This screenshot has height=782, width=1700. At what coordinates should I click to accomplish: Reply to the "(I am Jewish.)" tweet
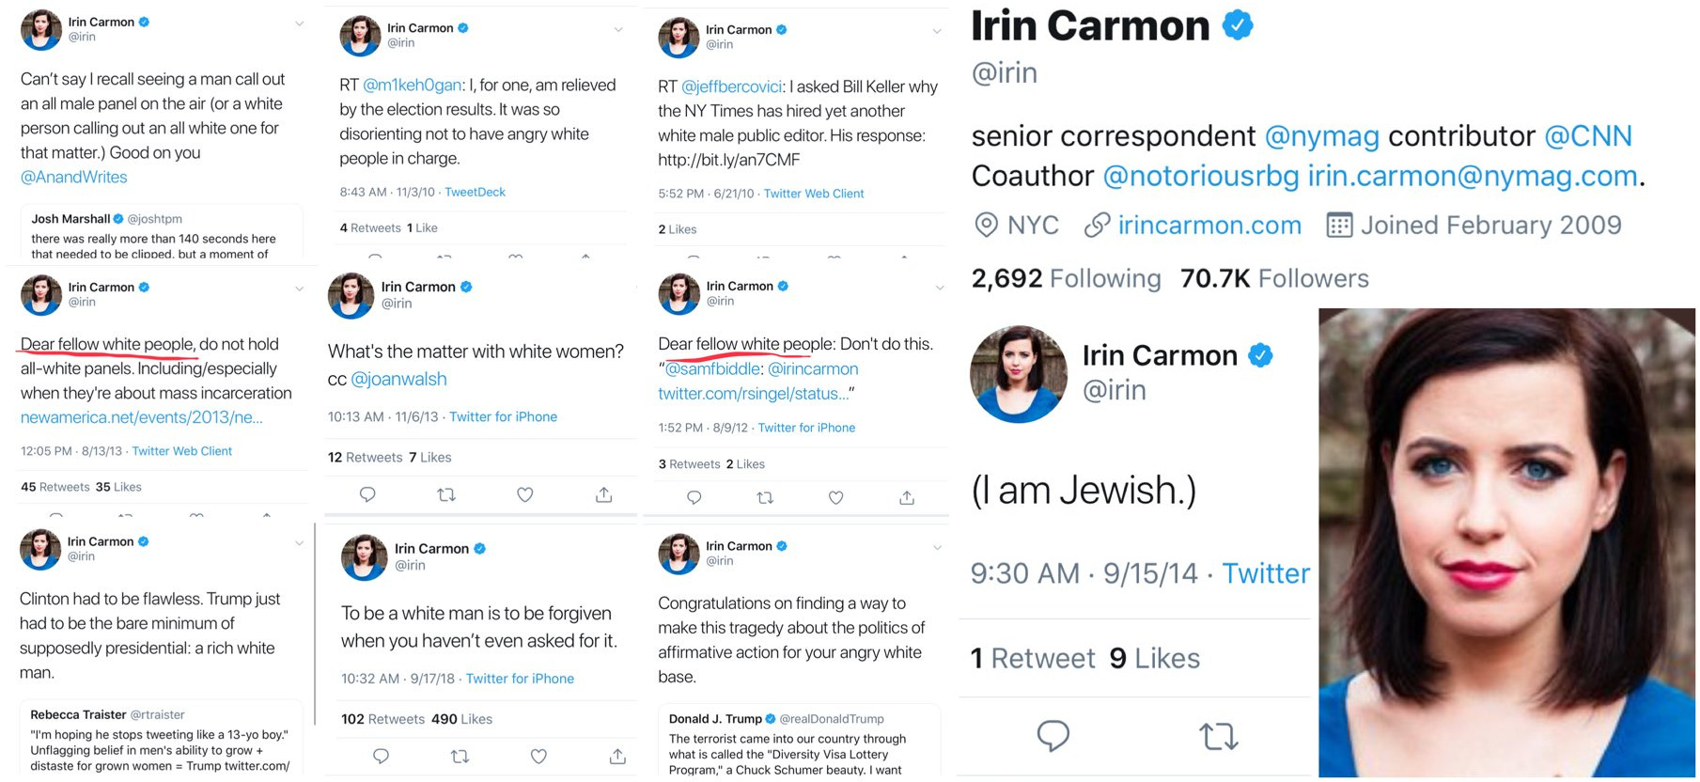(1053, 735)
